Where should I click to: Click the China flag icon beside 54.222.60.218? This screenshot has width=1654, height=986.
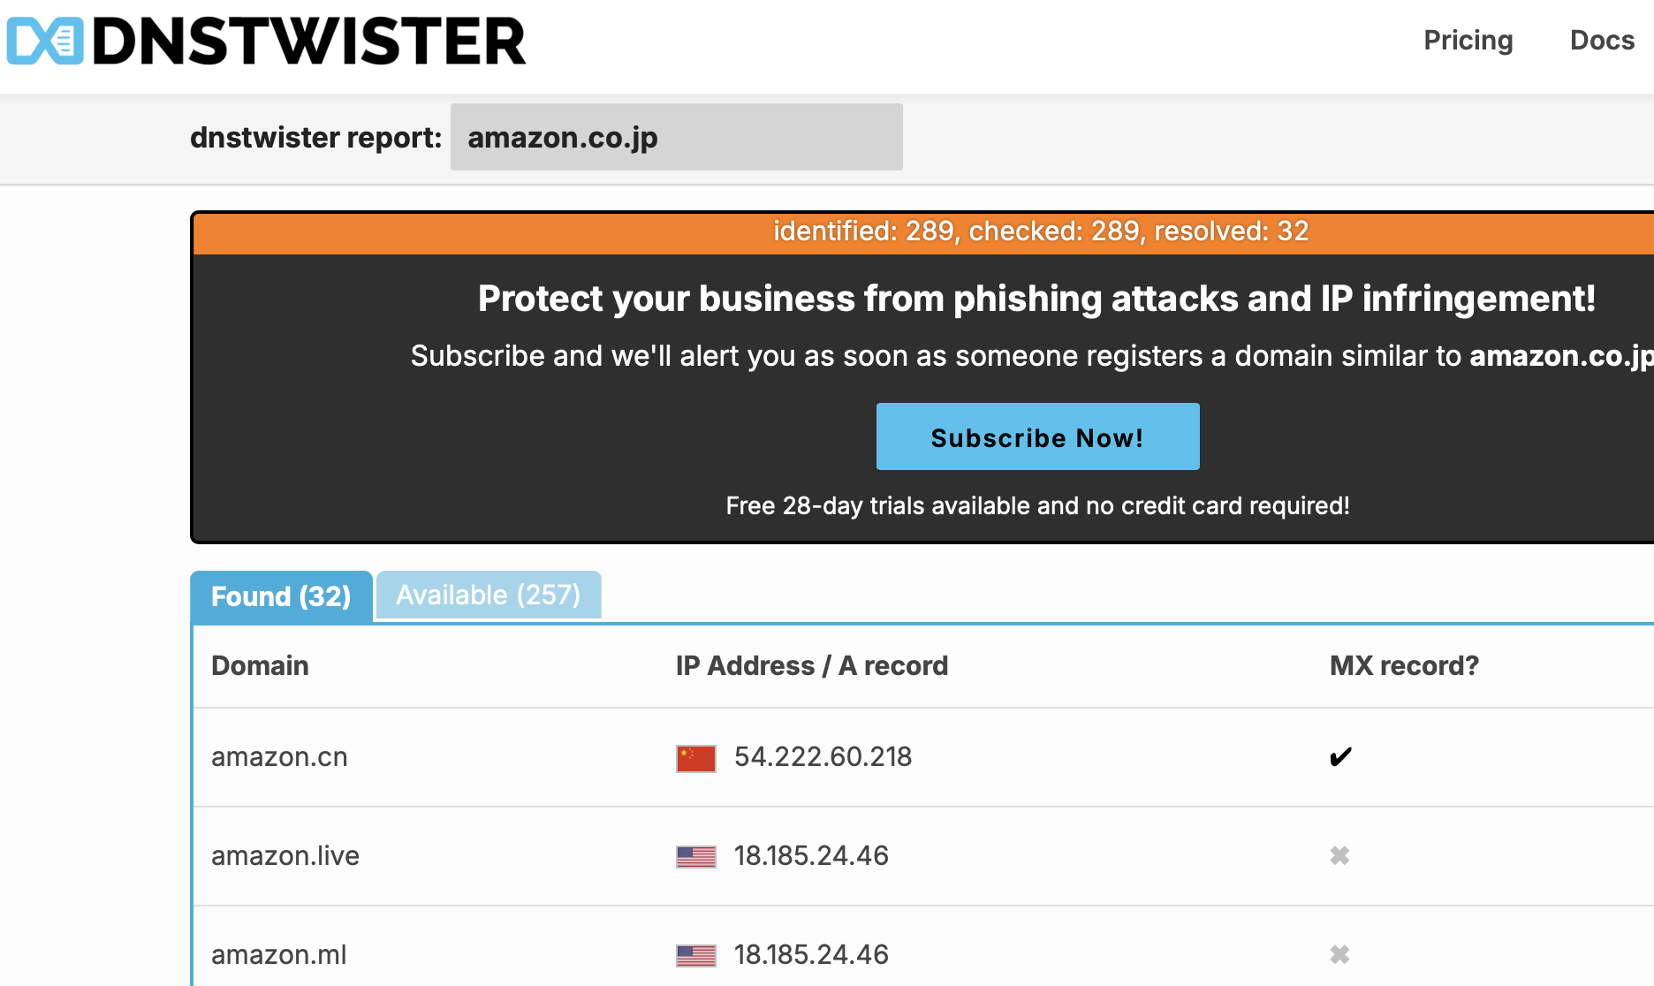[x=695, y=758]
